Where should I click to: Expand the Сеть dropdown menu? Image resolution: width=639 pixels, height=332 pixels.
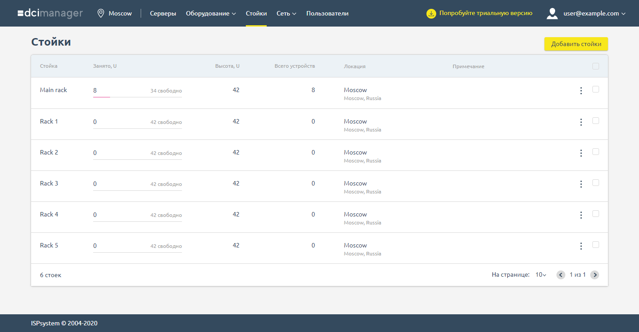pyautogui.click(x=286, y=13)
